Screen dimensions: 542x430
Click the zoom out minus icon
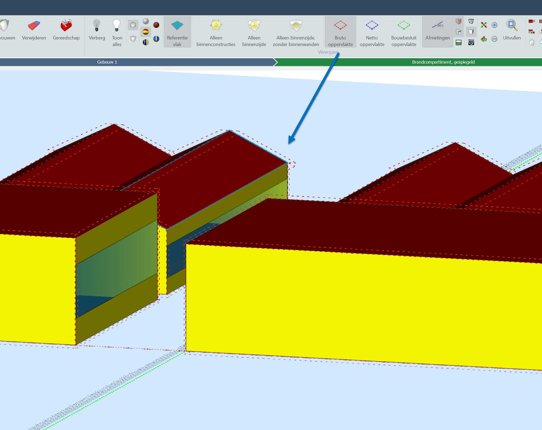[494, 39]
